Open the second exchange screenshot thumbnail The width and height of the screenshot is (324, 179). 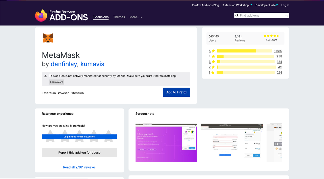232,143
